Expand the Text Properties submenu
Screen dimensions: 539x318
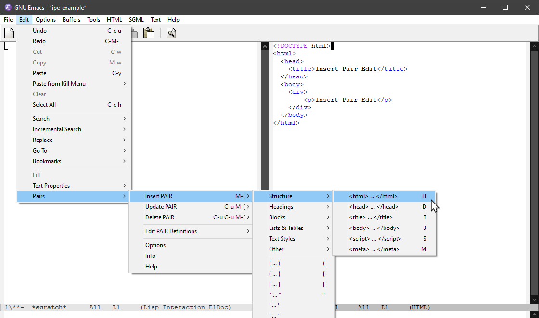point(74,186)
